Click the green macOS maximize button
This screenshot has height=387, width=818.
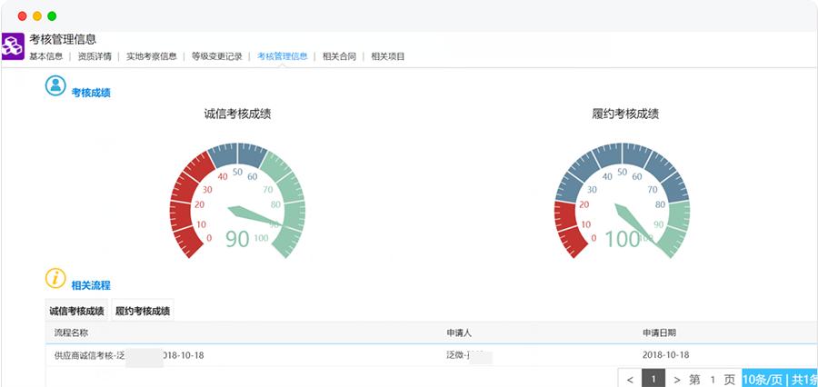tap(52, 16)
